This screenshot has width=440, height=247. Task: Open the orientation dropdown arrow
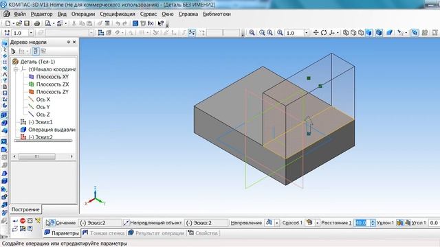[338, 33]
